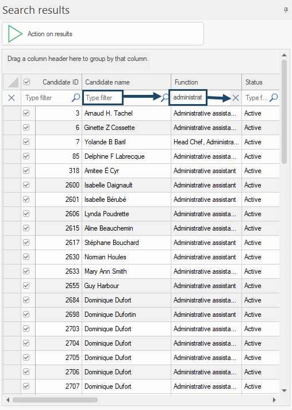Uncheck candidate 2615 Aline Beauchemin
The width and height of the screenshot is (292, 410).
point(26,228)
